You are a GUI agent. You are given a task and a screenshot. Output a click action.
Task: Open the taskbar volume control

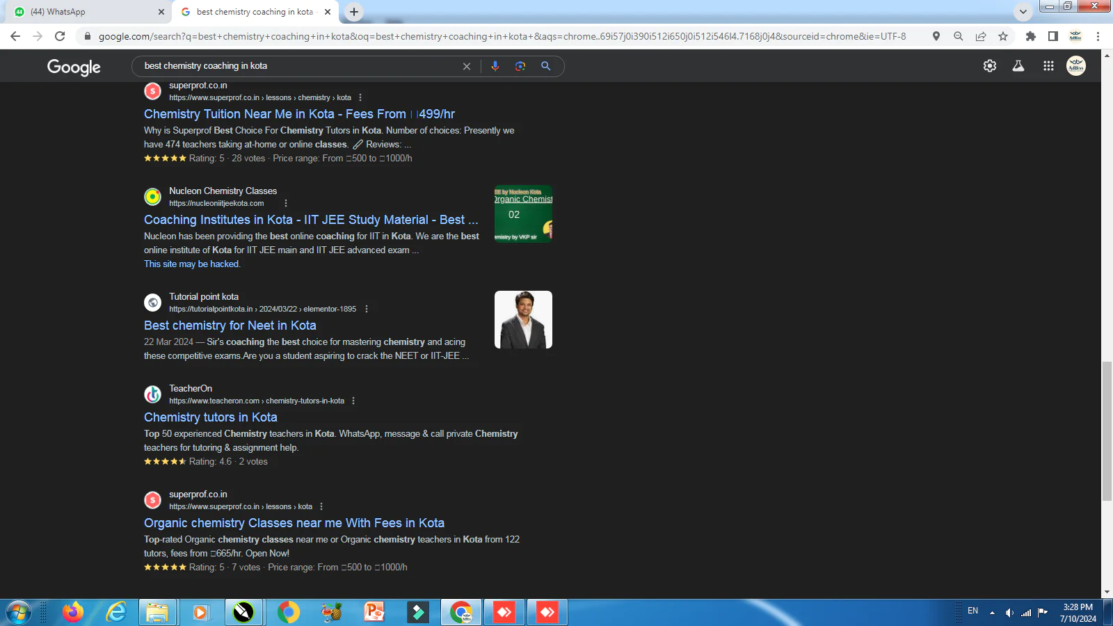[x=1009, y=613]
